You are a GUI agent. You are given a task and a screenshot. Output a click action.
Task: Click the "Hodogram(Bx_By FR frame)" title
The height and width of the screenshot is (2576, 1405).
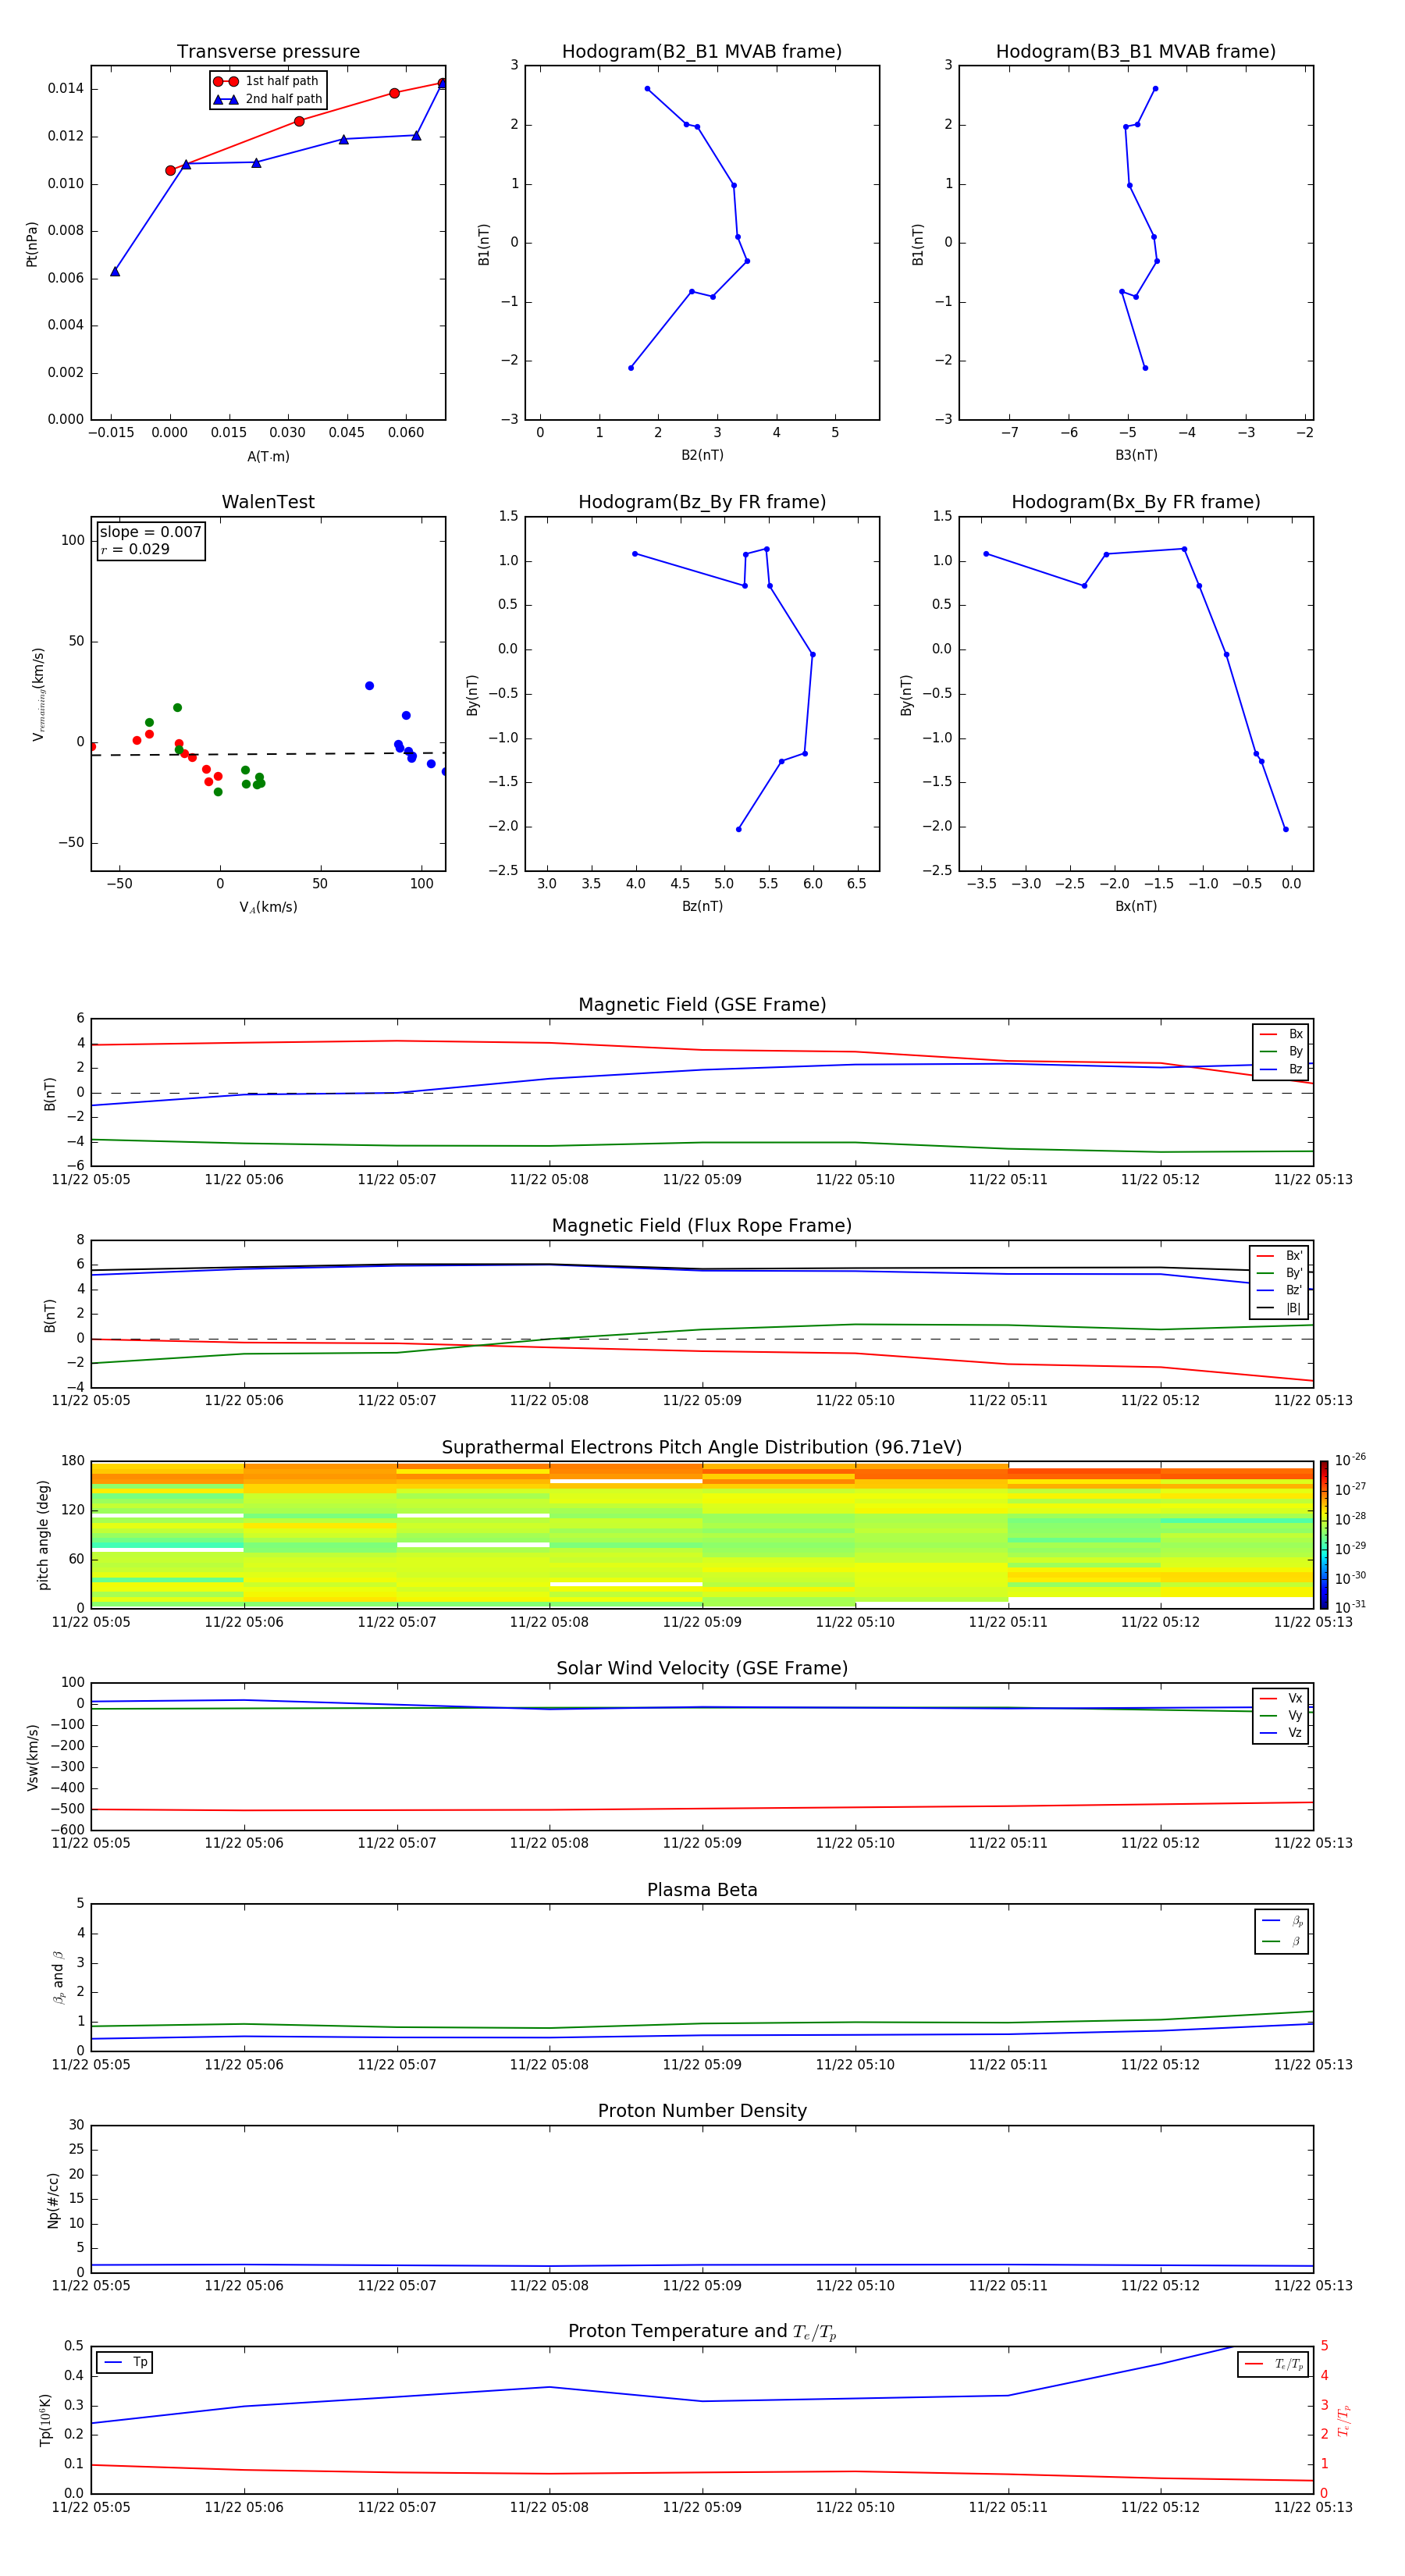(1136, 502)
